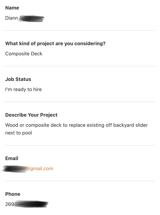Image resolution: width=160 pixels, height=215 pixels.
Task: Click the first name "Diann"
Action: [x=11, y=18]
